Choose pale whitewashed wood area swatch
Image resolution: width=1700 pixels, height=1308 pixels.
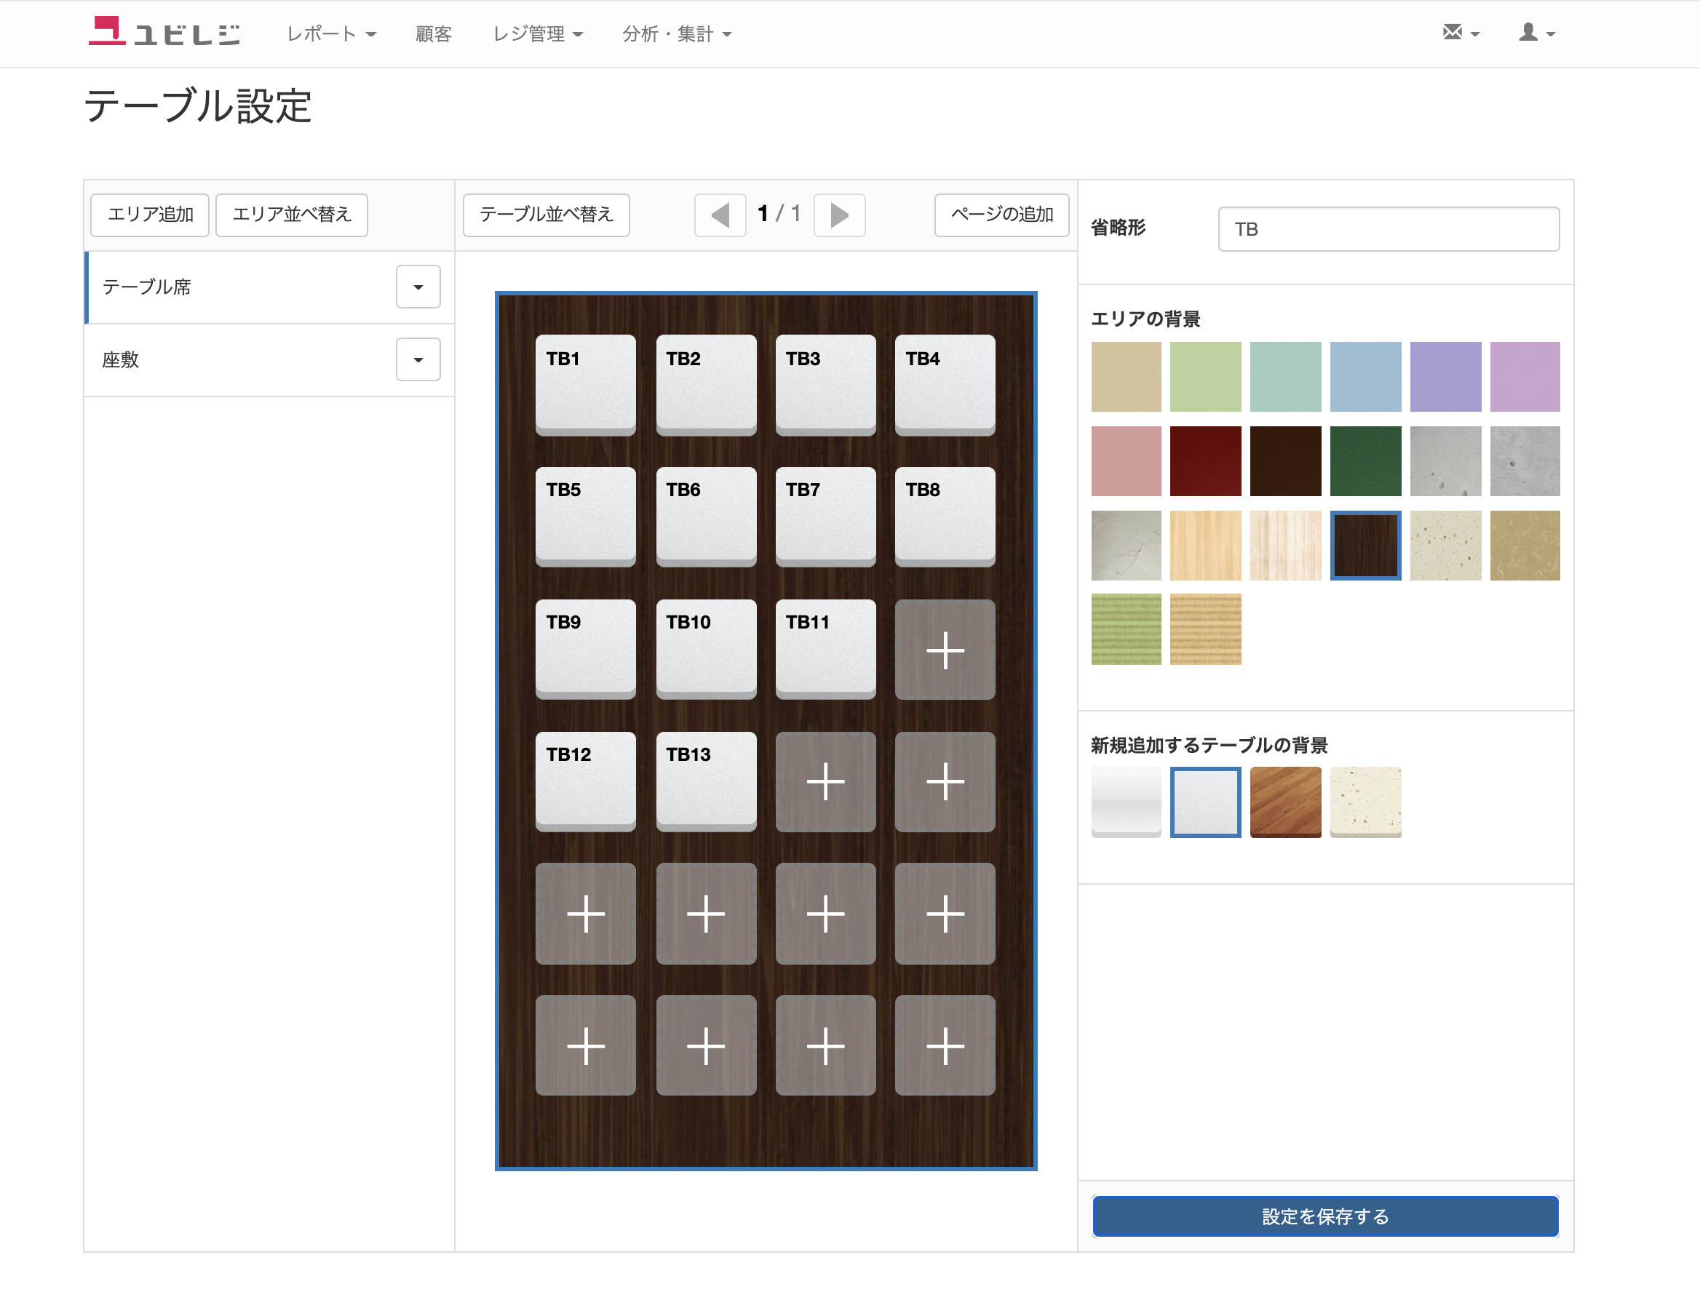(1285, 545)
